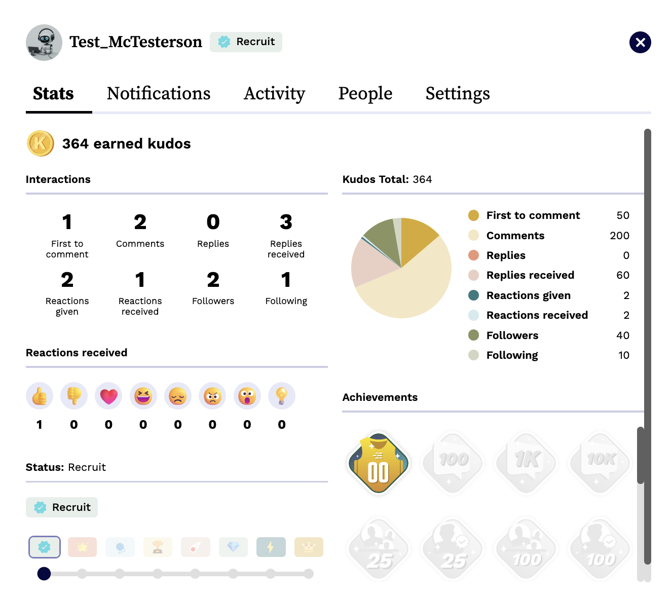The width and height of the screenshot is (672, 596).
Task: Select the lightning bolt status badge
Action: point(271,547)
